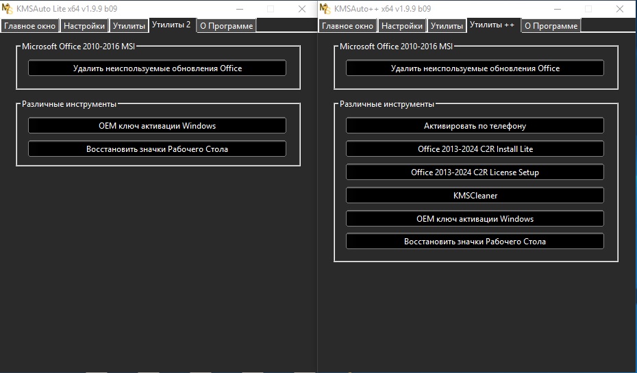Click Удалить неиспользуемые обновления Office in KMSAuto++

pos(475,68)
